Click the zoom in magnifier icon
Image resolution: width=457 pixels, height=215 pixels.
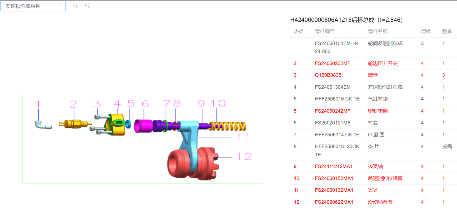76,5
